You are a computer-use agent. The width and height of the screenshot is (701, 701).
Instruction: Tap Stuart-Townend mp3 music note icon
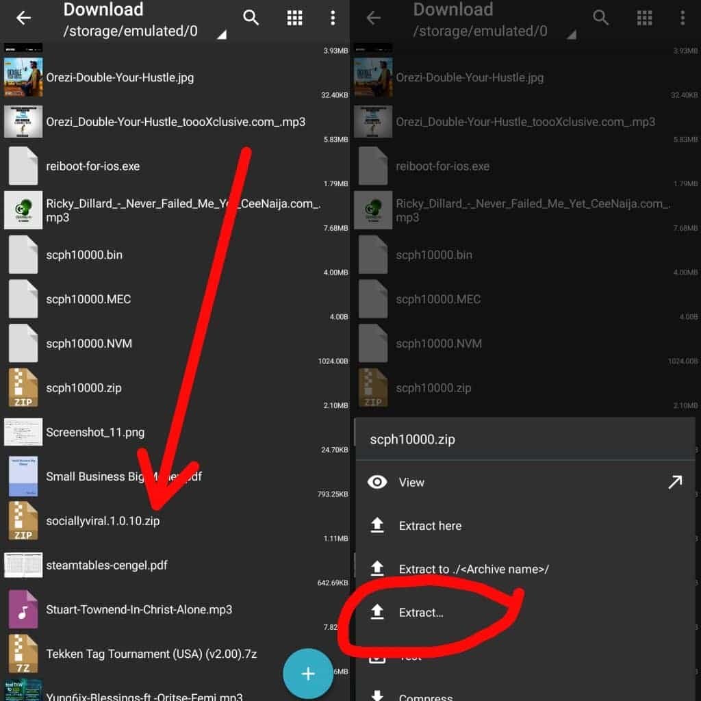23,609
